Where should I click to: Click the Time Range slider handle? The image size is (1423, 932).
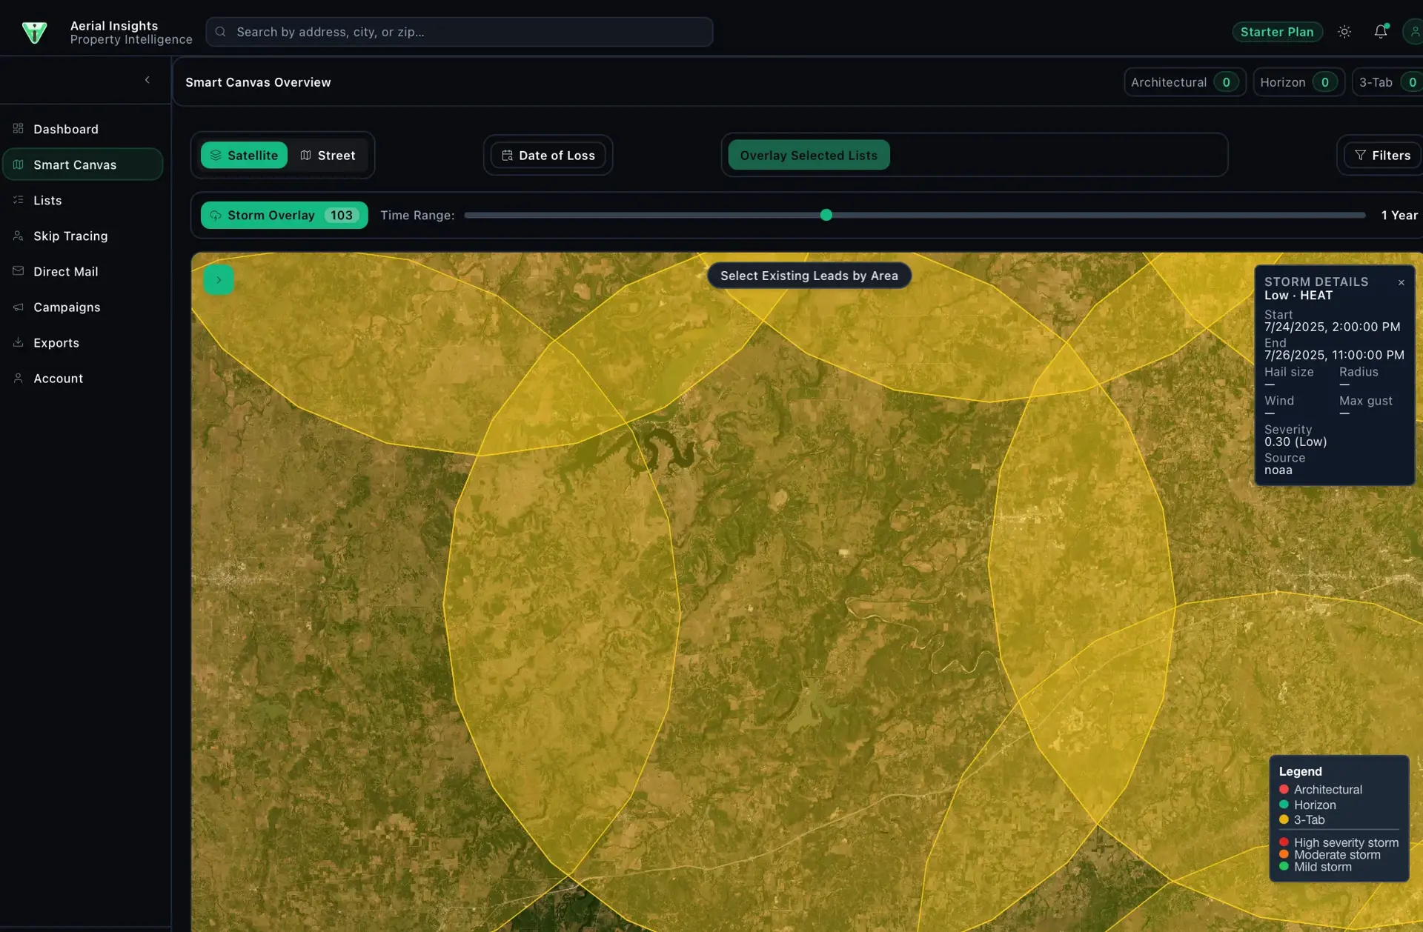point(826,215)
